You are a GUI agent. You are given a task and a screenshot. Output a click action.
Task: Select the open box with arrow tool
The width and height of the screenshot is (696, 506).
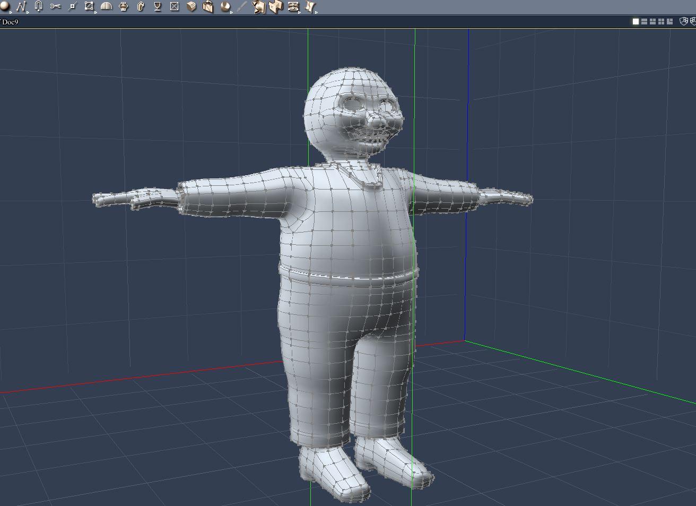click(208, 6)
